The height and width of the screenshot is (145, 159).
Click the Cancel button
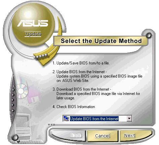point(102,136)
